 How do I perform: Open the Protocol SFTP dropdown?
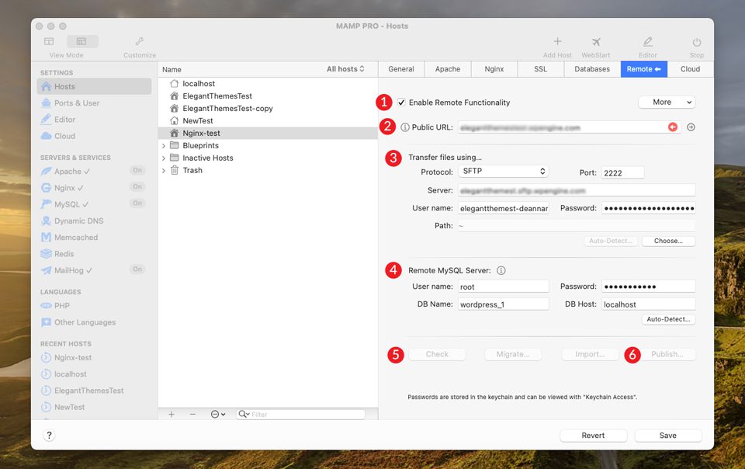tap(504, 172)
